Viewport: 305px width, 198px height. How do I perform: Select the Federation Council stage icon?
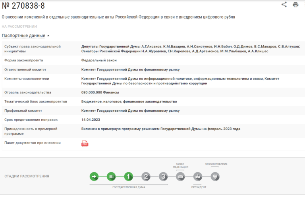(181, 177)
